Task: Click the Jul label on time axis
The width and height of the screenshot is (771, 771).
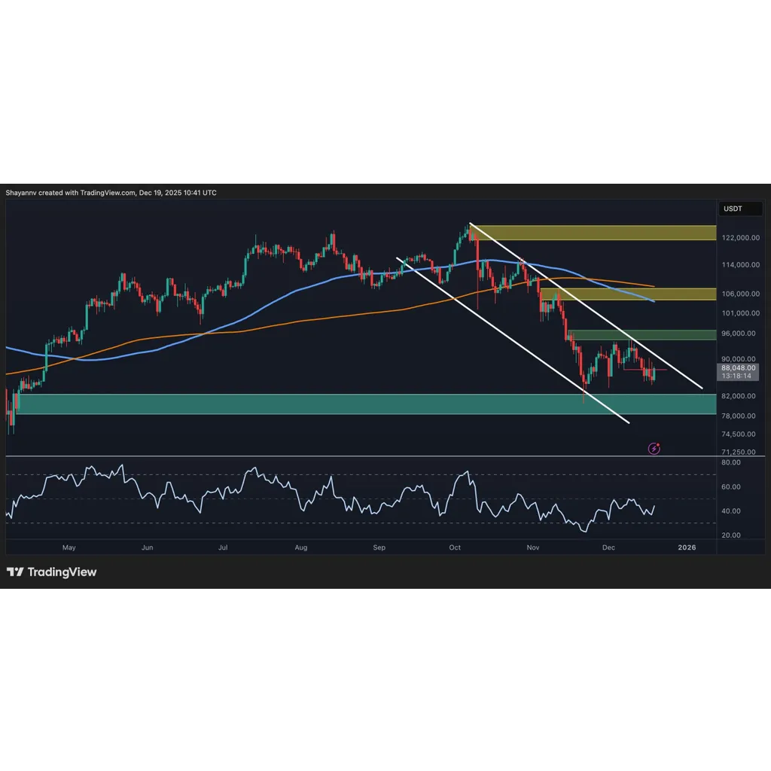Action: (x=223, y=547)
